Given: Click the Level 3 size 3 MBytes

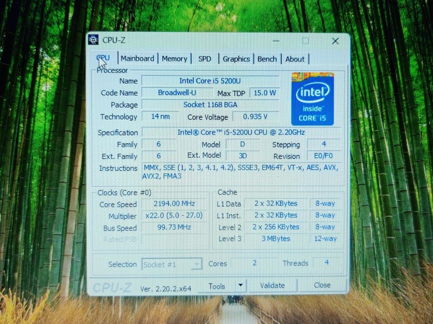Looking at the screenshot, I should click(276, 238).
